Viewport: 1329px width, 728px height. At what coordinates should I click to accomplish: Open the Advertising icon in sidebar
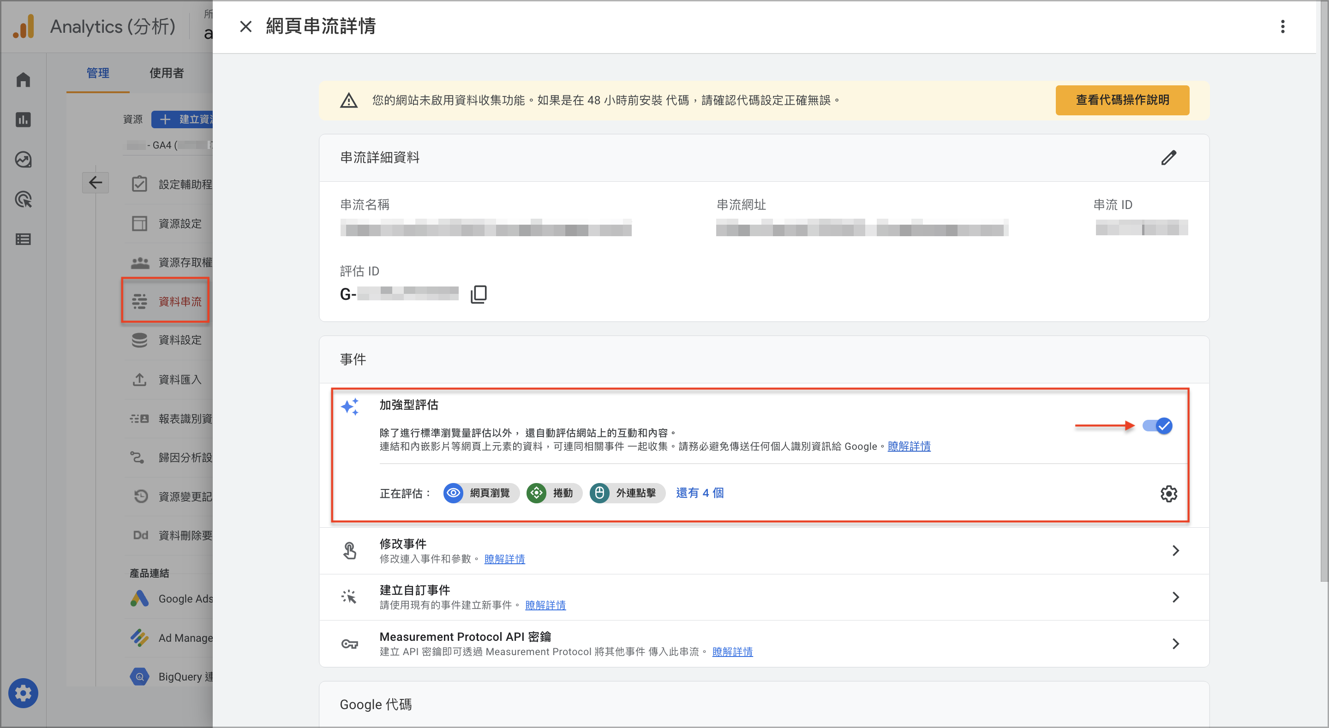tap(23, 199)
